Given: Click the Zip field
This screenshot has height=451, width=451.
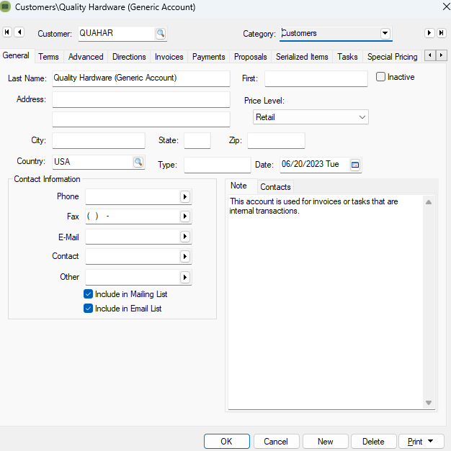Looking at the screenshot, I should coord(276,140).
